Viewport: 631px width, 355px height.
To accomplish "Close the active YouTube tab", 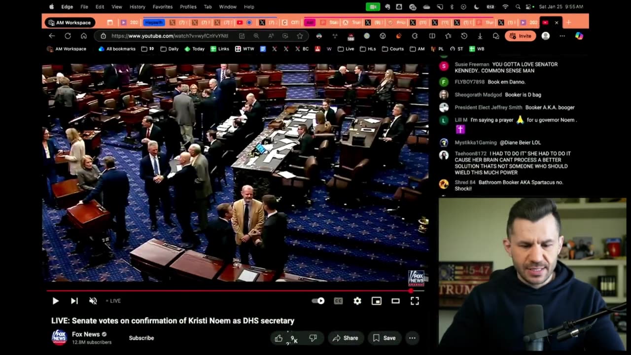I will 557,23.
